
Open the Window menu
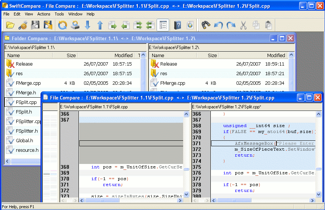tap(75, 14)
